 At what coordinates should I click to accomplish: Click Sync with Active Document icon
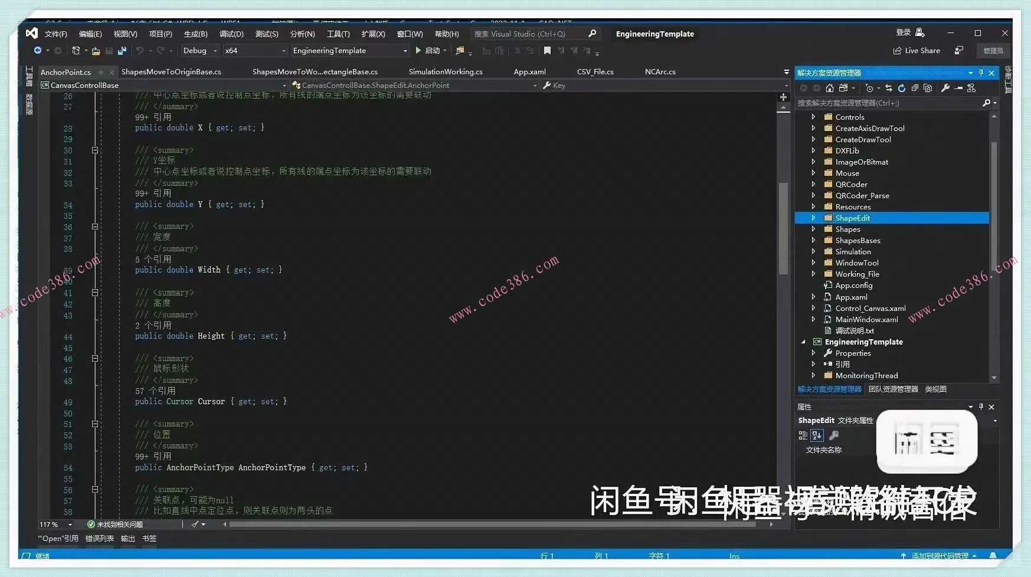point(889,88)
